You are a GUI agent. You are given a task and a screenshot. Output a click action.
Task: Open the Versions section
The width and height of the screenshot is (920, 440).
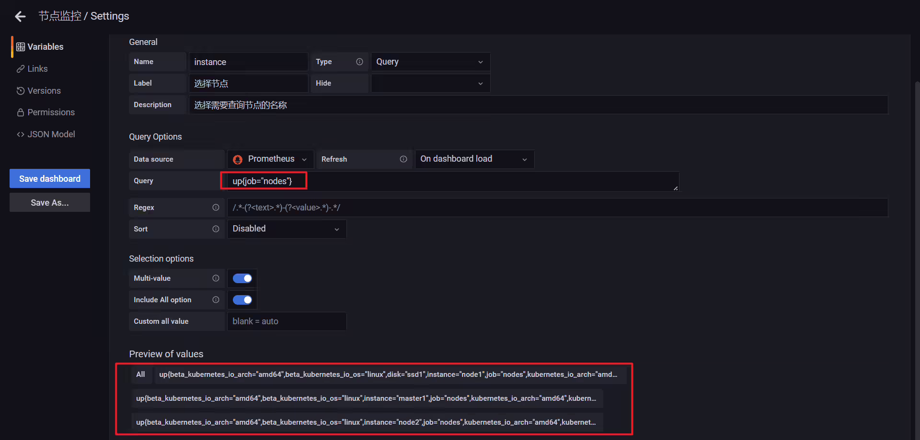point(39,91)
